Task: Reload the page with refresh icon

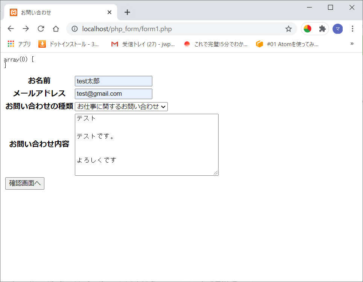Action: pos(41,29)
